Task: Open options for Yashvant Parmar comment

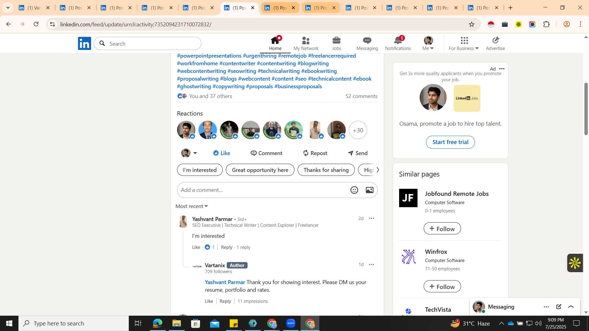Action: pos(371,218)
